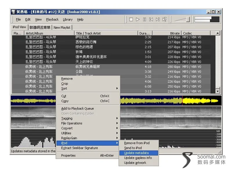Choose Extract Seekbar Signature
The height and width of the screenshot is (174, 232).
pyautogui.click(x=88, y=148)
